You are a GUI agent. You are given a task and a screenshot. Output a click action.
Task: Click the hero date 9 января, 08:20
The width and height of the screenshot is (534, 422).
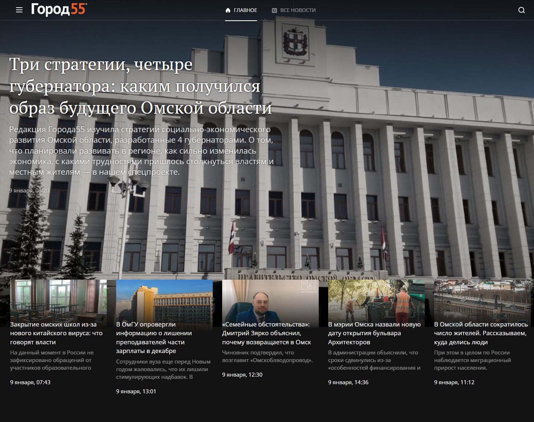29,190
